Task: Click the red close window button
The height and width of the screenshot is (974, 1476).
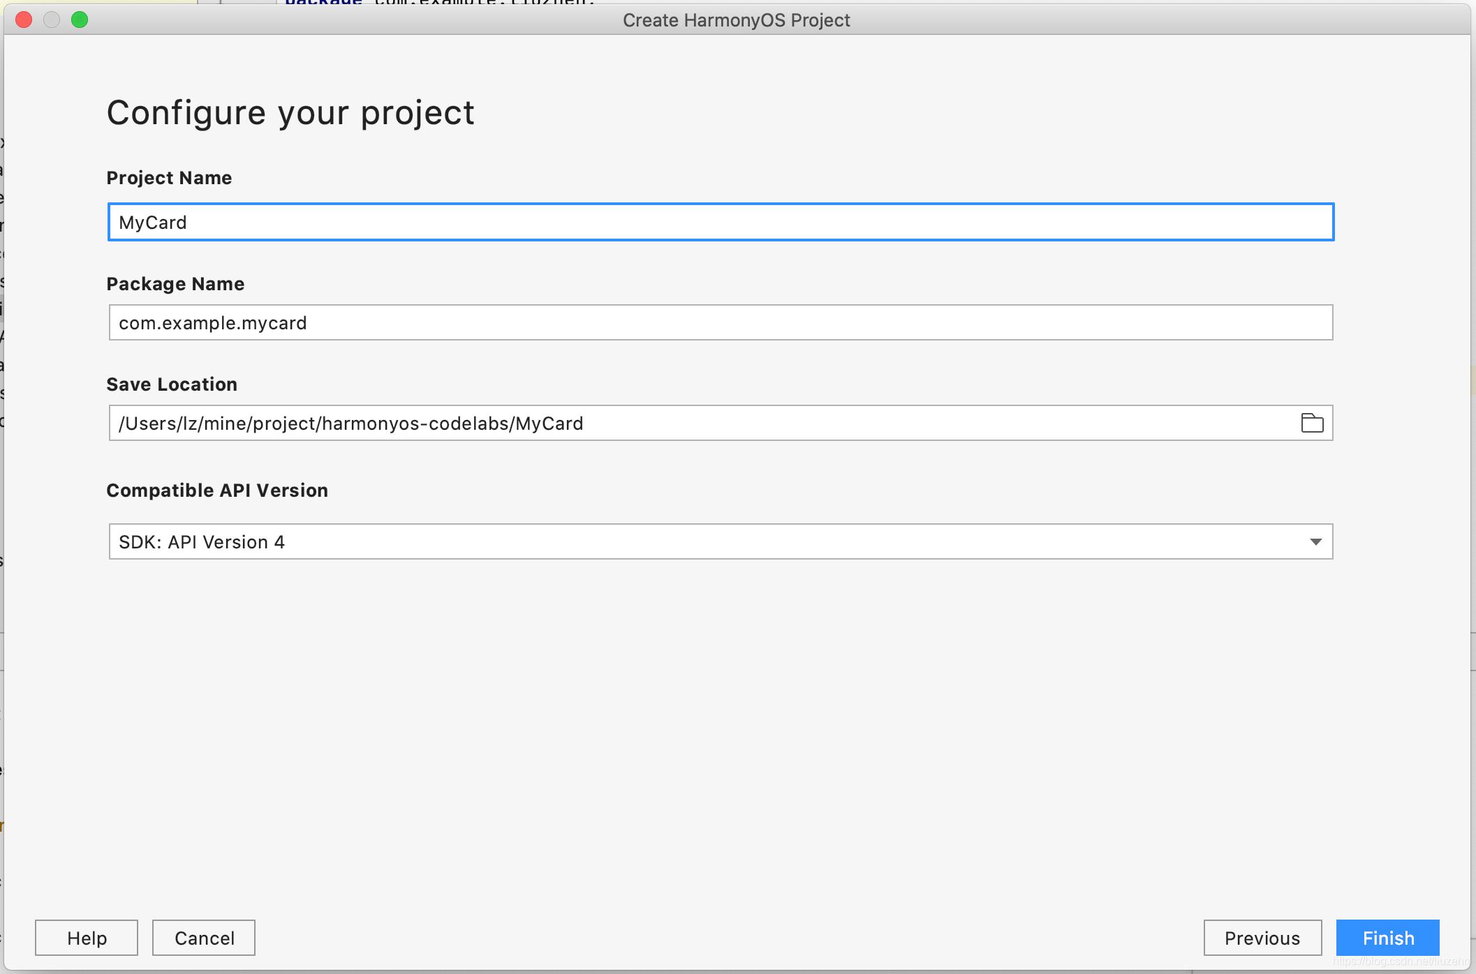Action: [x=24, y=20]
